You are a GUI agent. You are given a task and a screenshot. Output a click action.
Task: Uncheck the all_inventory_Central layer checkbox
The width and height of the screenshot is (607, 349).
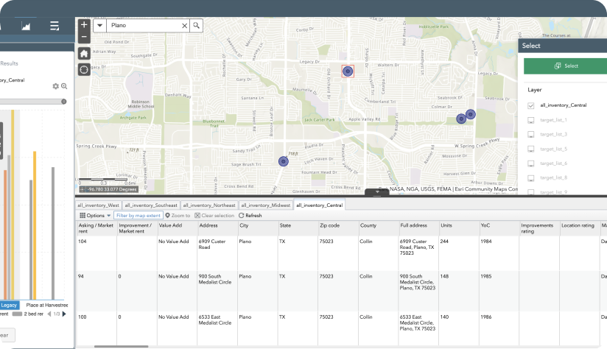pos(530,106)
